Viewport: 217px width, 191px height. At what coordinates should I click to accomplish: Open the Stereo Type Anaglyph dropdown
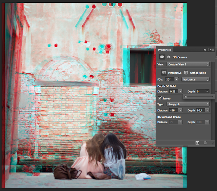188,104
